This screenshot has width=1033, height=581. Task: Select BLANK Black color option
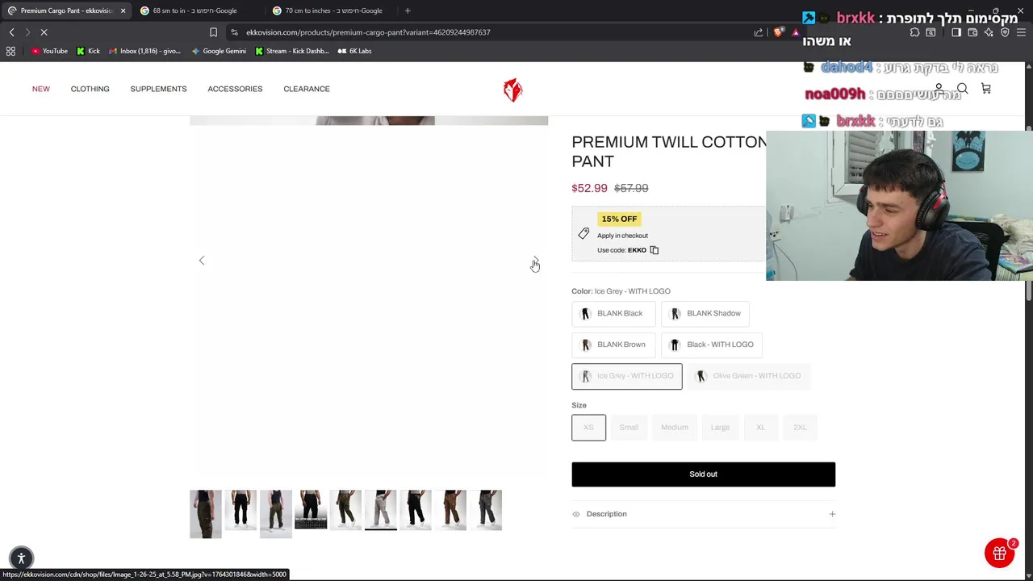point(613,313)
